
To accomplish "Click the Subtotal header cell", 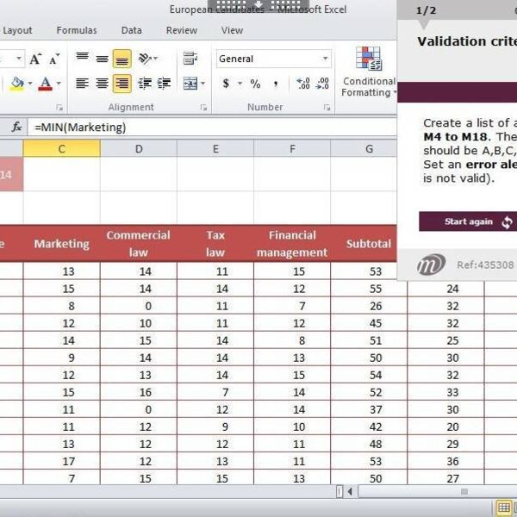I will click(x=369, y=244).
